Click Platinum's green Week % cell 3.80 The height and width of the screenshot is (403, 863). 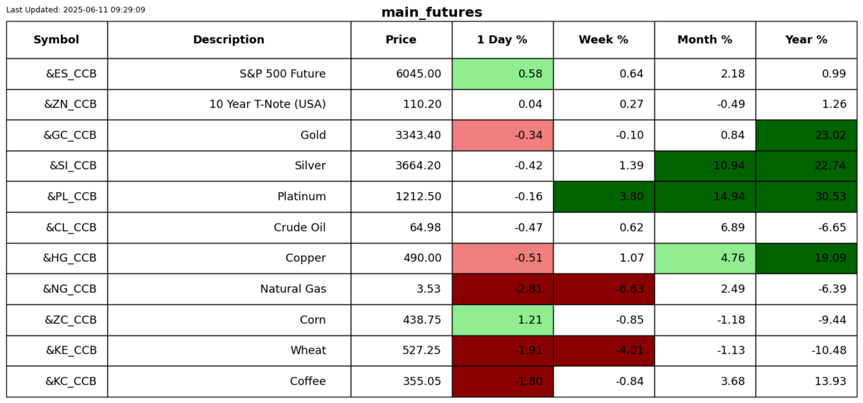click(603, 197)
